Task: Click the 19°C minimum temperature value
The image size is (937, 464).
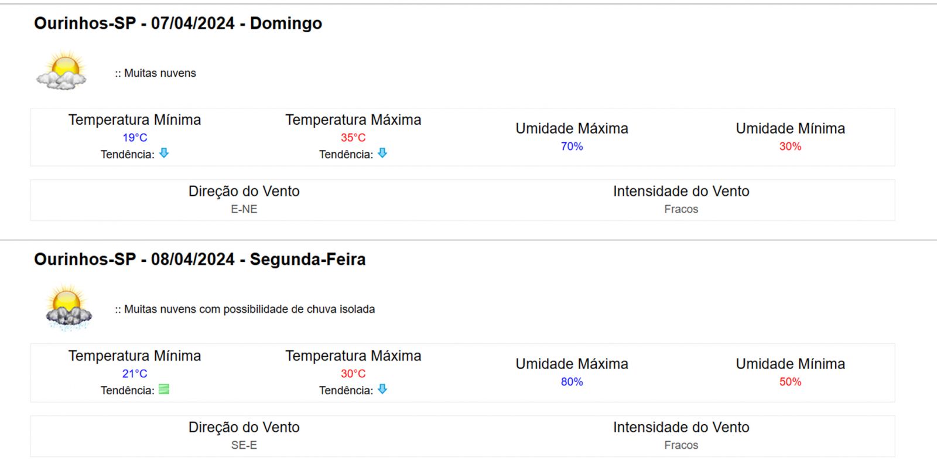Action: pos(135,138)
